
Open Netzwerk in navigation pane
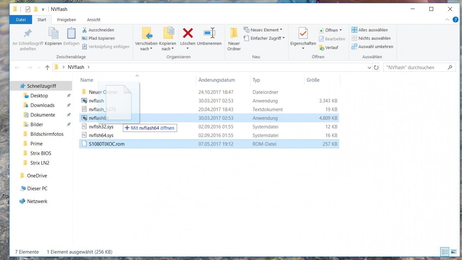pos(37,201)
